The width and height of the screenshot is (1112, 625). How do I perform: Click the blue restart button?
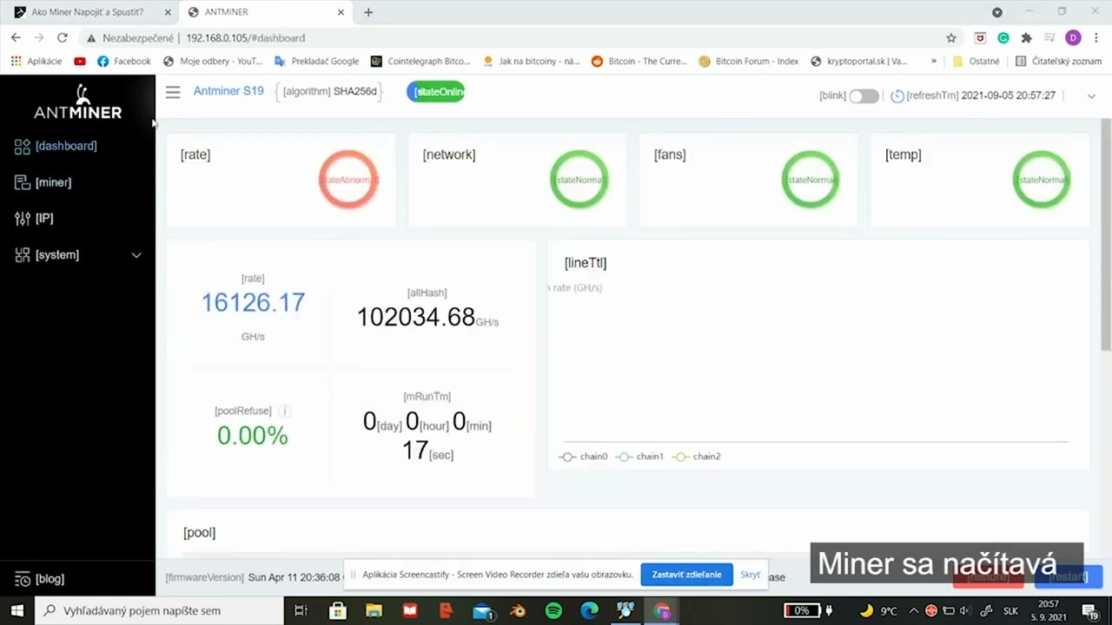[1069, 576]
